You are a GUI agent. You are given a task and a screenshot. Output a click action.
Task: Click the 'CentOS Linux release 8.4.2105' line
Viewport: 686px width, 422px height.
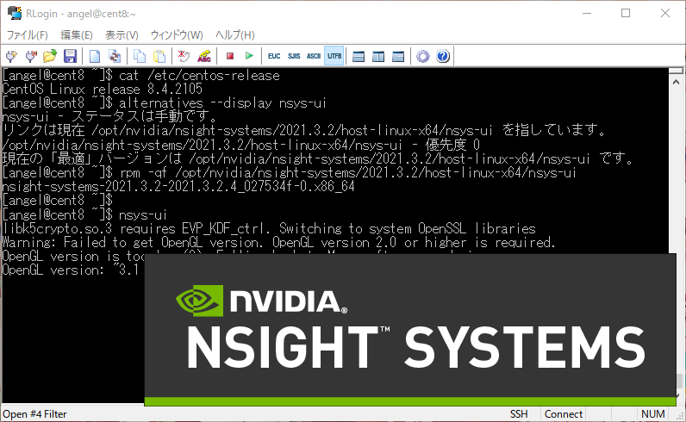102,90
